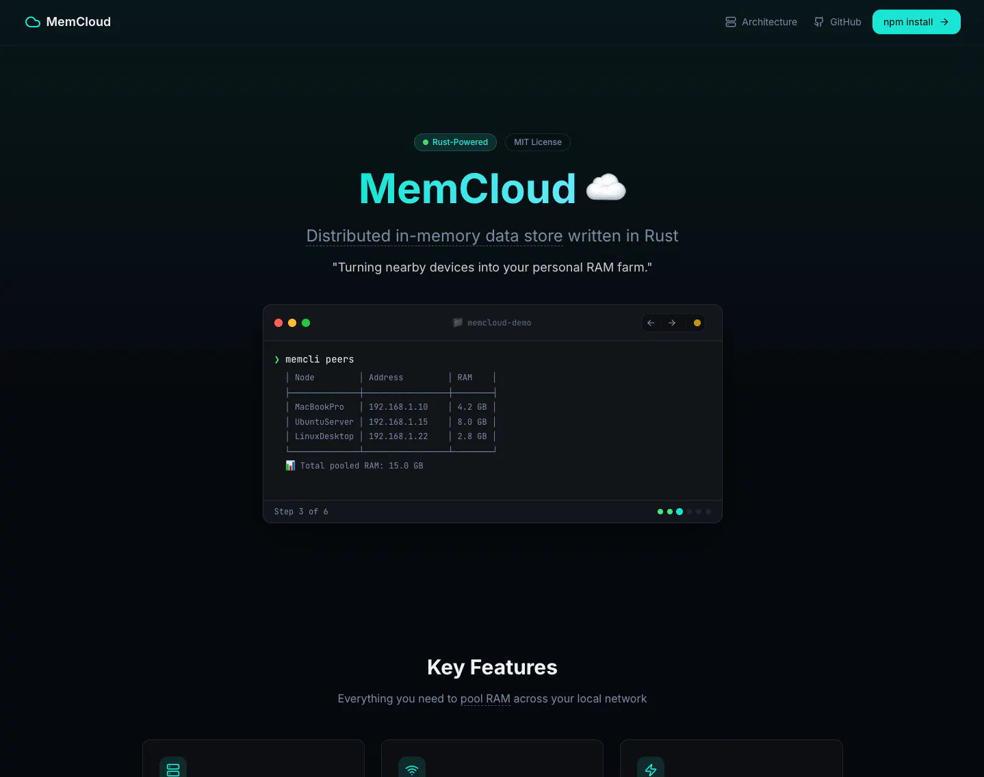The image size is (984, 777).
Task: Click the red terminal window dot
Action: pos(279,323)
